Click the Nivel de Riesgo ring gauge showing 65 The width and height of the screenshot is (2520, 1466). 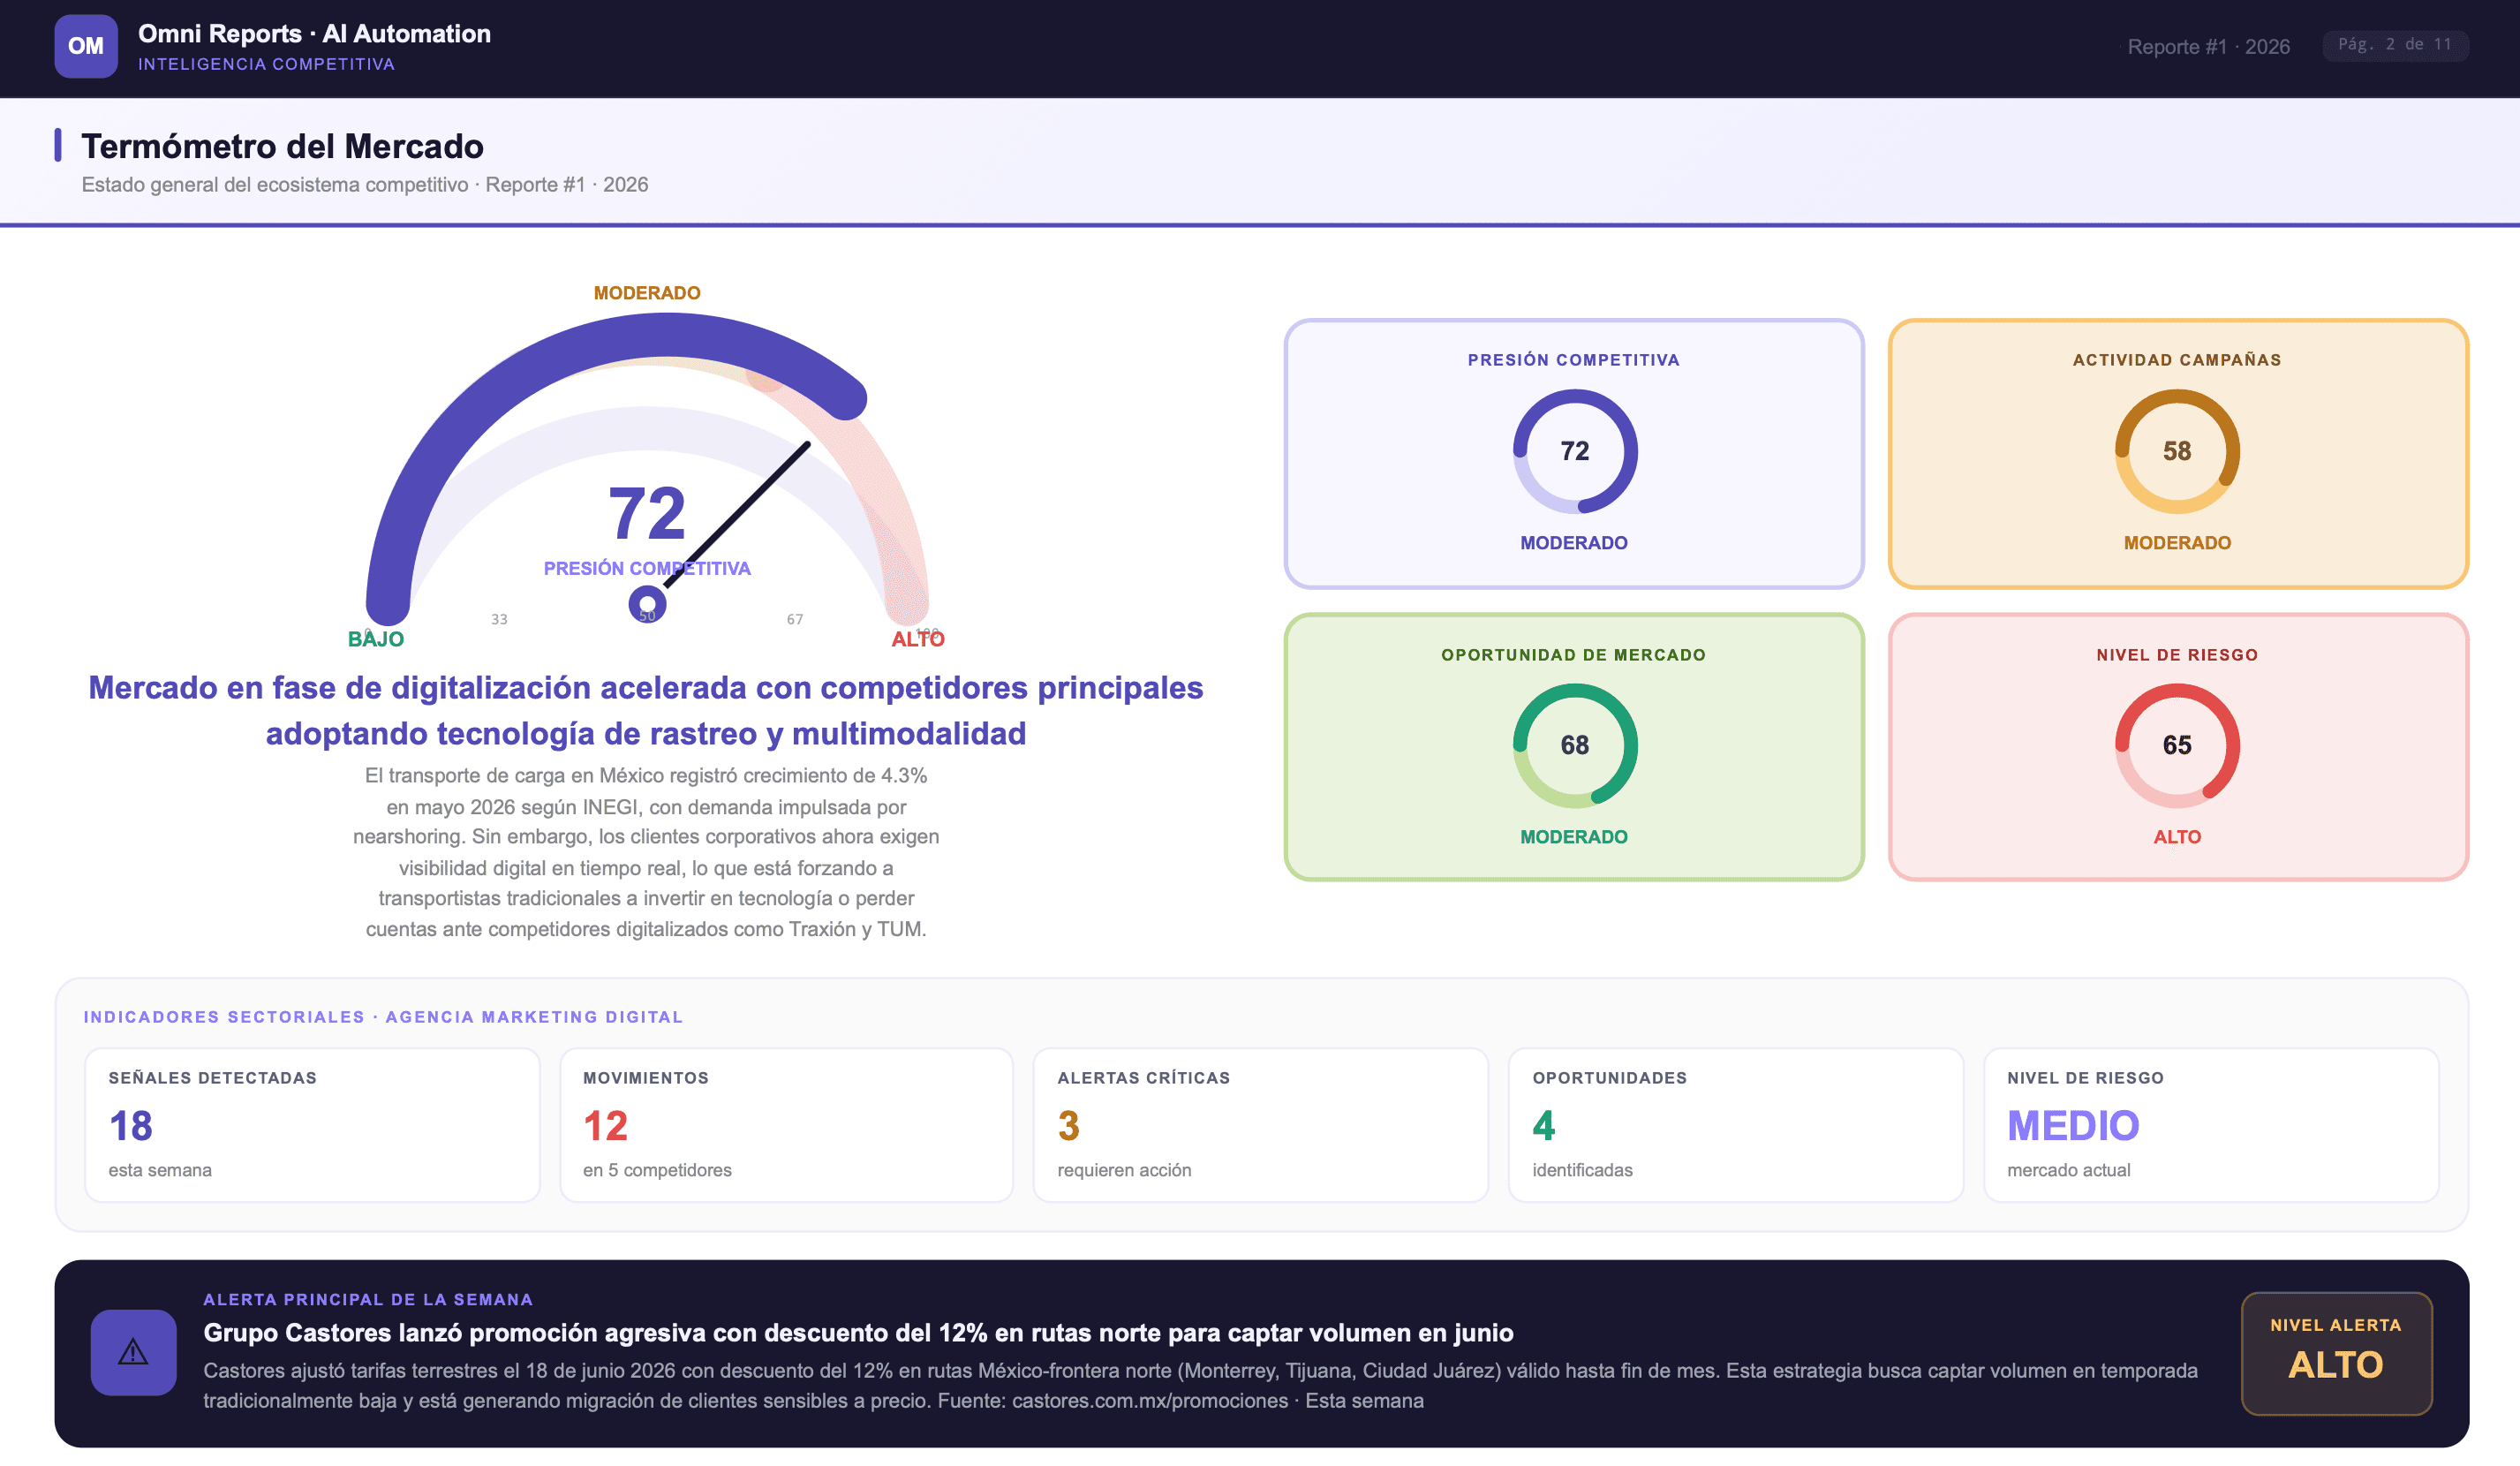(2177, 745)
